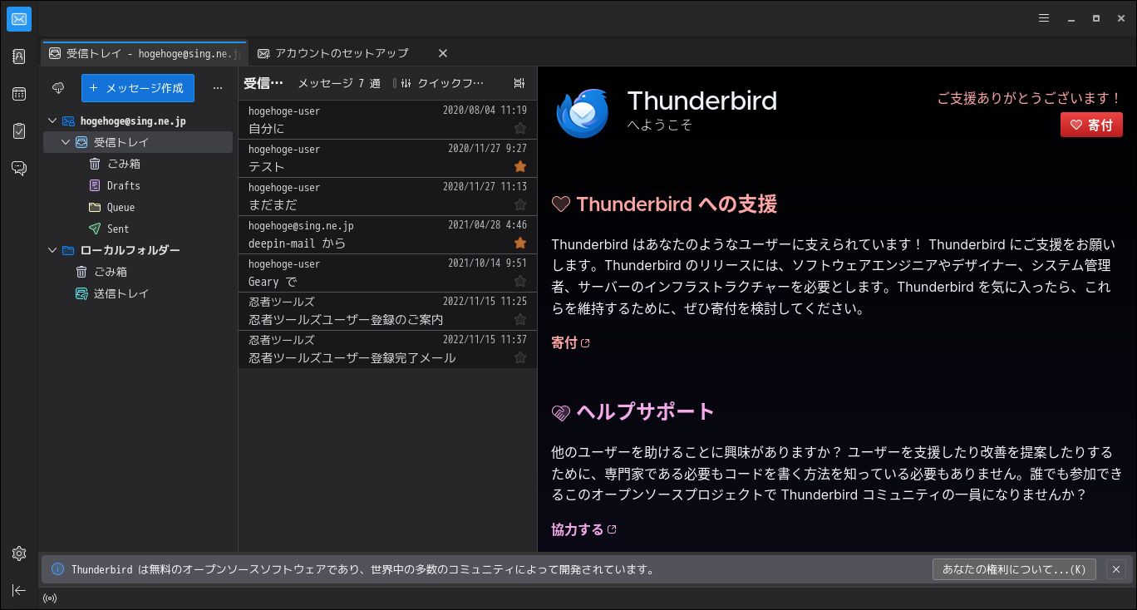1137x610 pixels.
Task: Select the 受信トレイ folder row
Action: pos(138,143)
